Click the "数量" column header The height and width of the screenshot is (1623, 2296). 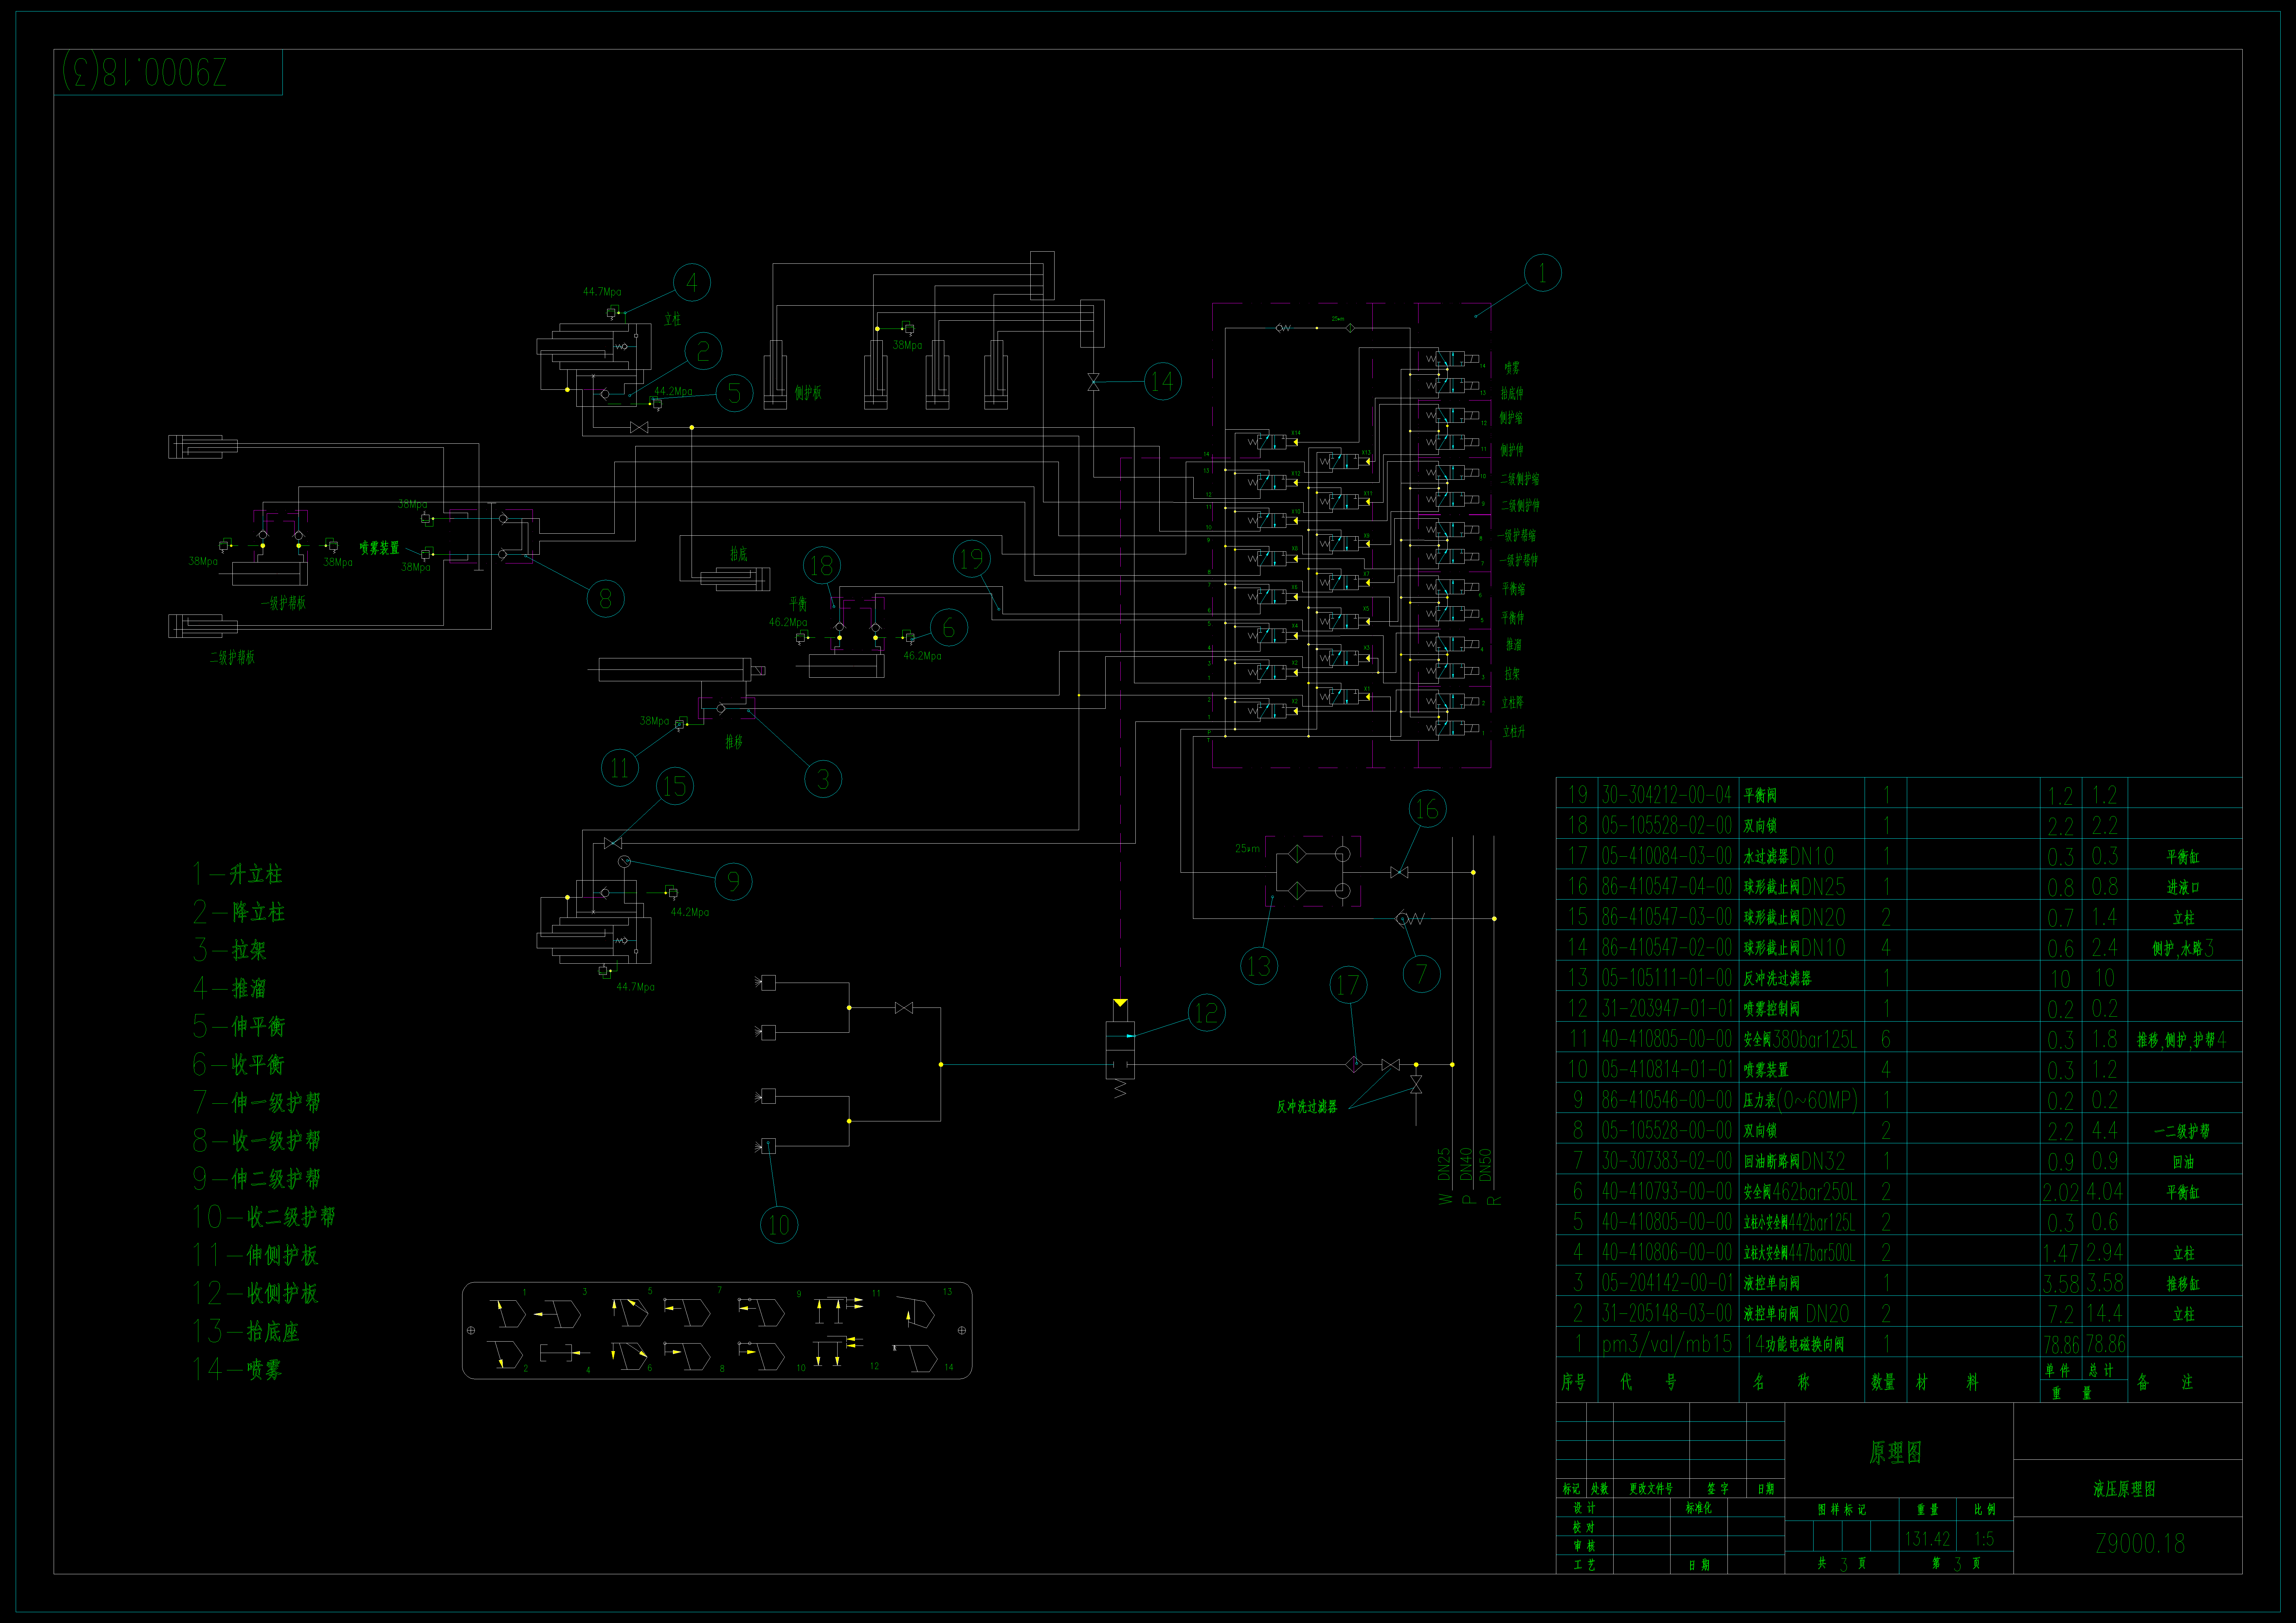(x=1883, y=1382)
